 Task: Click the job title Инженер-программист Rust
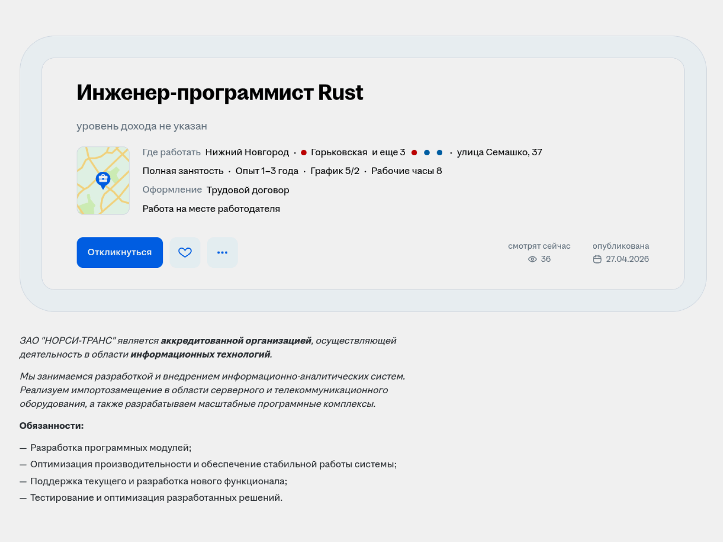220,92
